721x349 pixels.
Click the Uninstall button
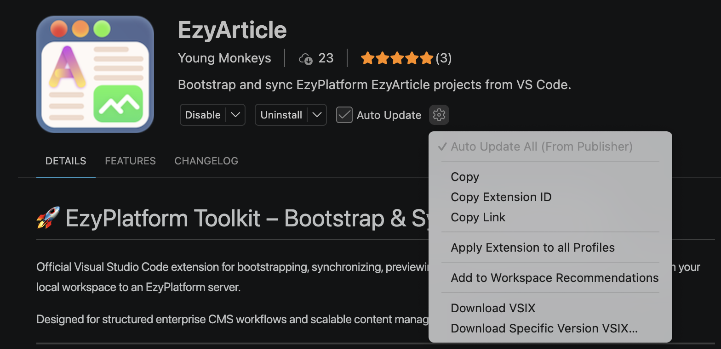click(281, 115)
